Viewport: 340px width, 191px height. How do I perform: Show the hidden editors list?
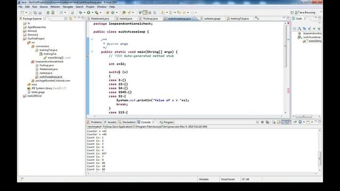[x=257, y=19]
